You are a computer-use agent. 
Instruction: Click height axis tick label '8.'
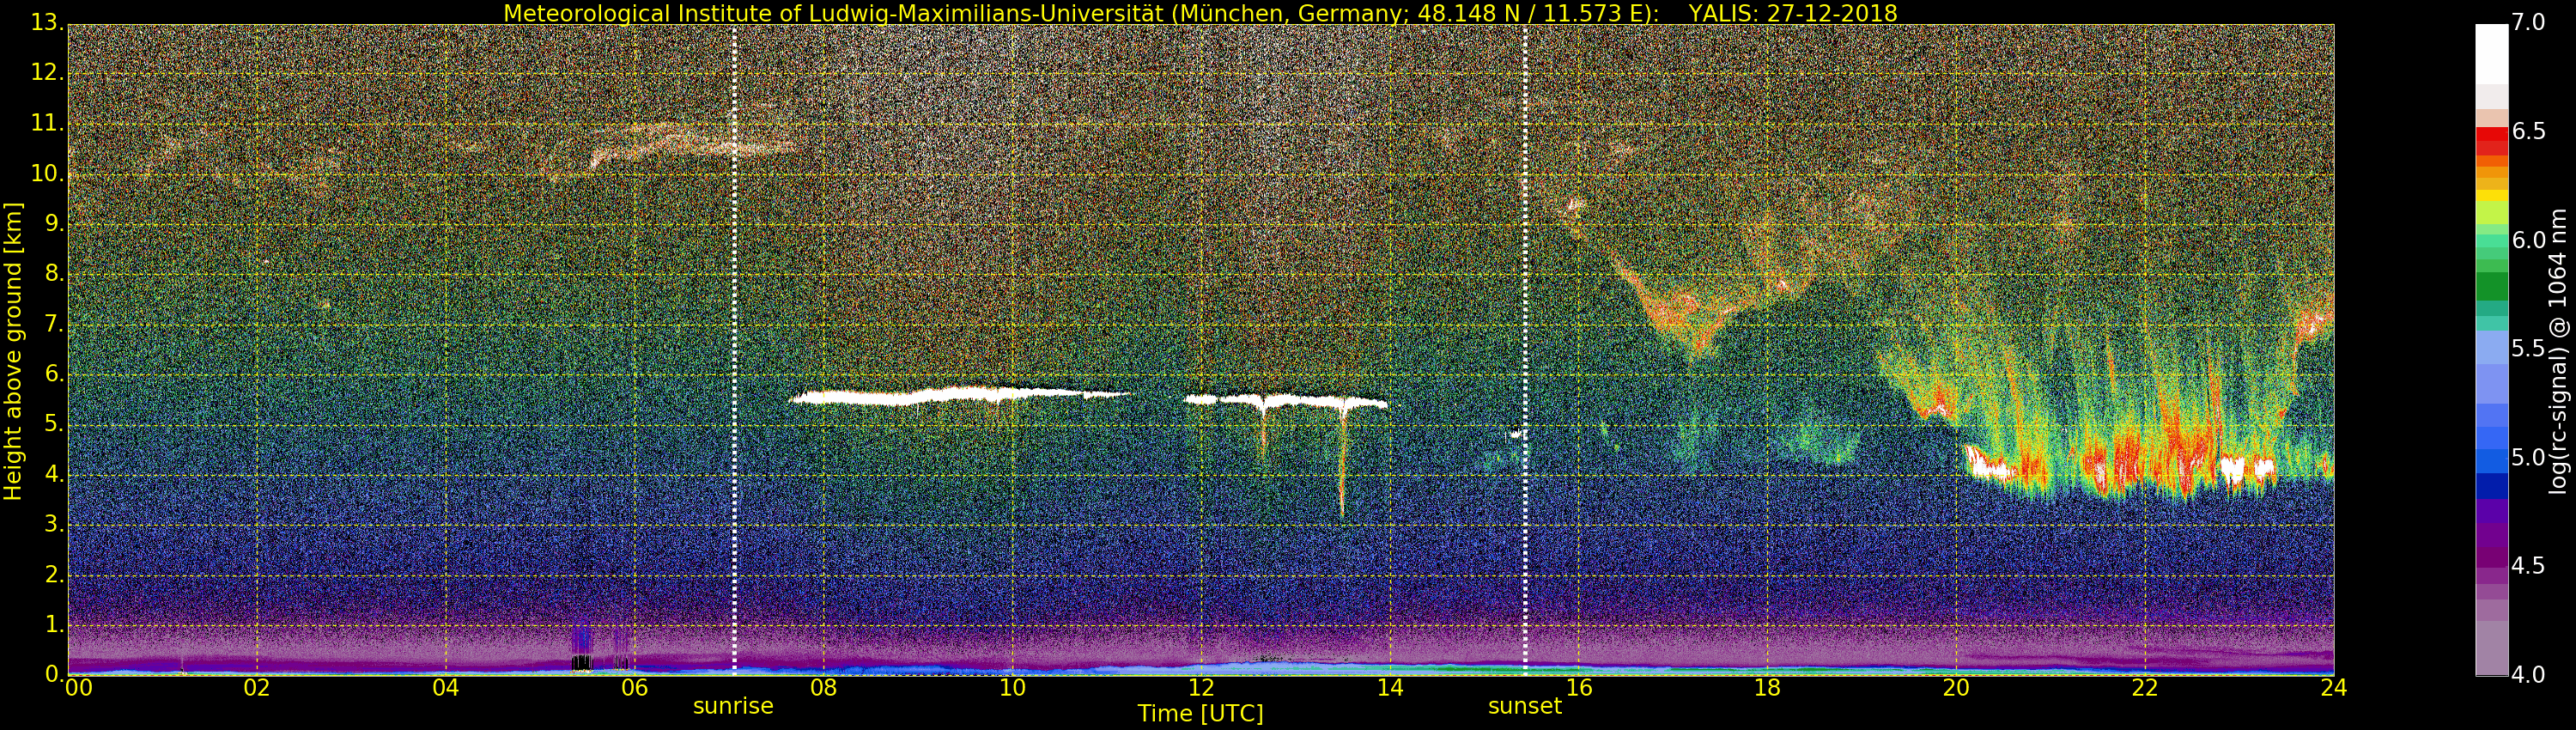pyautogui.click(x=53, y=274)
